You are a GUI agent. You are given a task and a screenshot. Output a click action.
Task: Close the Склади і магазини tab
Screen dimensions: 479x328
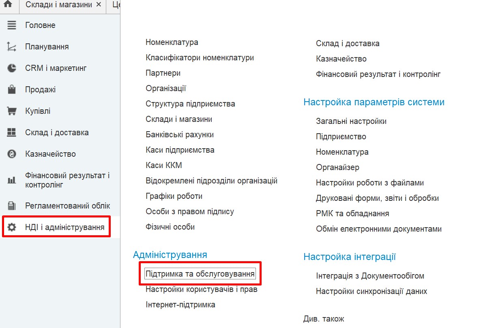click(x=99, y=4)
